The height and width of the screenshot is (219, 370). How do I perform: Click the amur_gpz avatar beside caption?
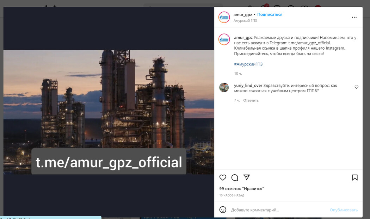tap(224, 39)
